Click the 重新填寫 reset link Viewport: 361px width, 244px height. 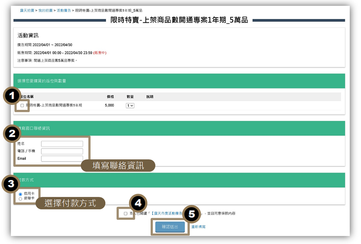coord(198,227)
